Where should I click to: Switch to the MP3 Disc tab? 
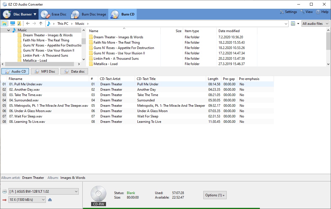tap(44, 71)
